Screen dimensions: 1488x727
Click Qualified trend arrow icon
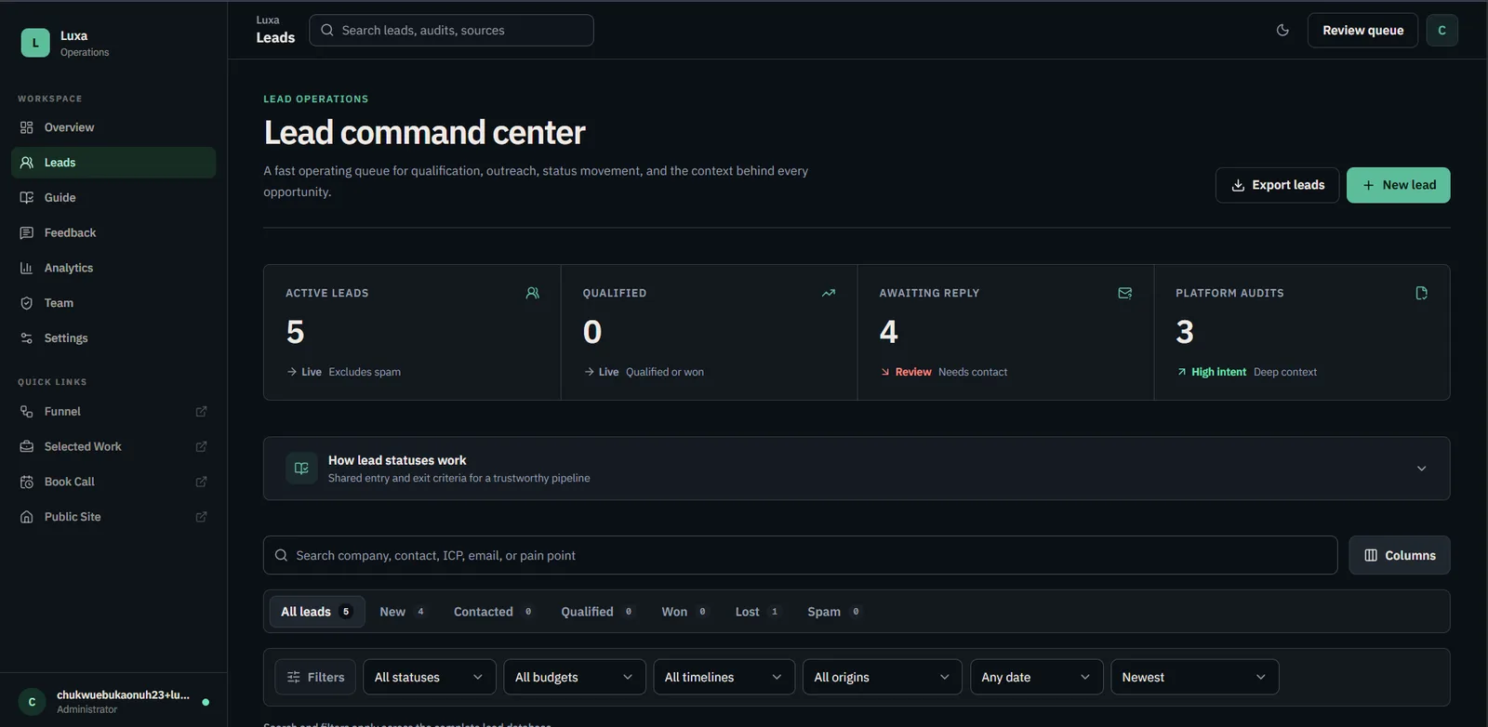(829, 293)
